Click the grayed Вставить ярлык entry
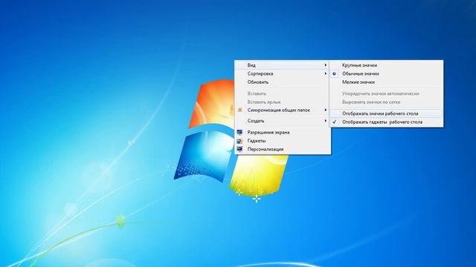Image resolution: width=476 pixels, height=267 pixels. click(283, 102)
